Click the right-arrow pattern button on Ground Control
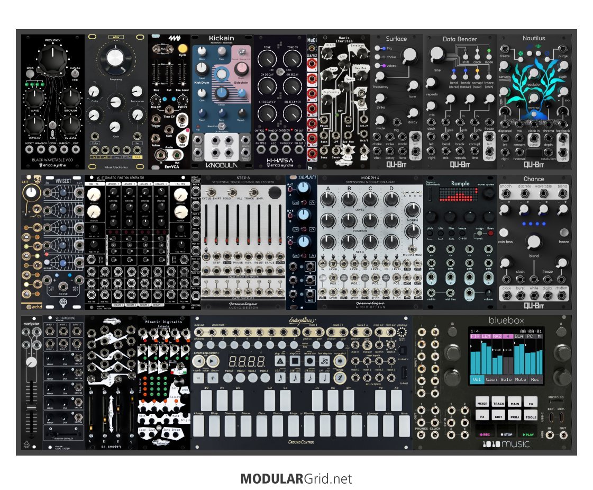 213,361
